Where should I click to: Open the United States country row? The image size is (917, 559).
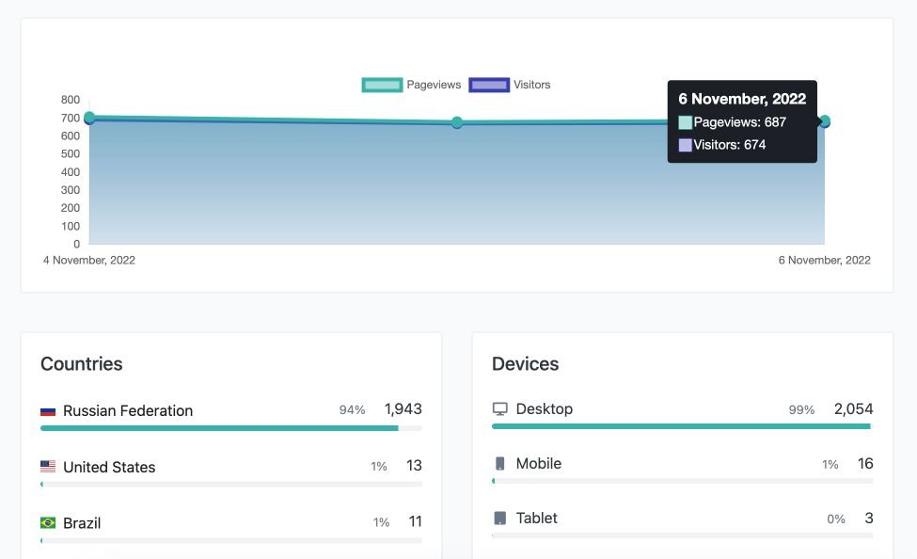pyautogui.click(x=109, y=467)
